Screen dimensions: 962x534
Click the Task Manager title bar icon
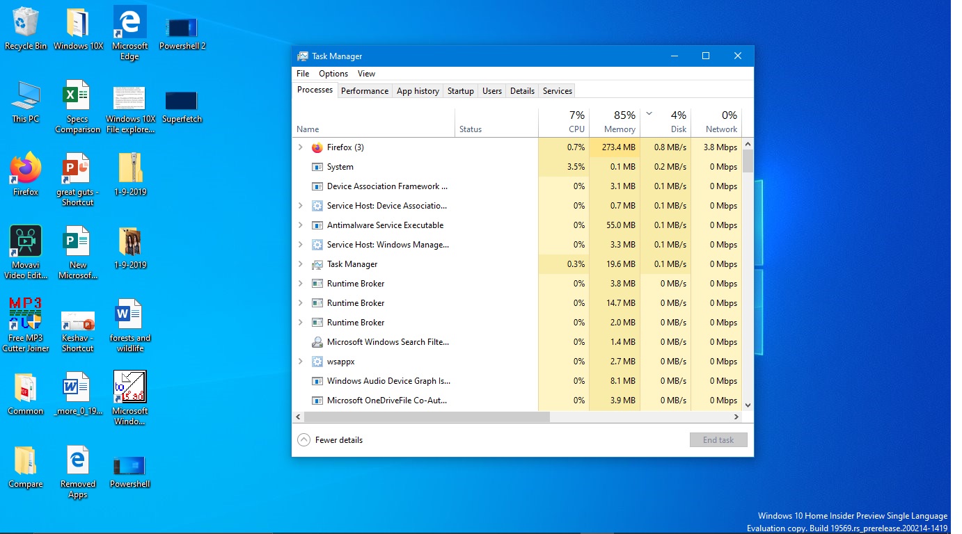click(303, 56)
